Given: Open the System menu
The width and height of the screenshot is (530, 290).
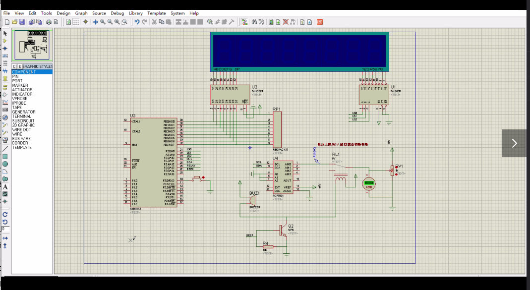Looking at the screenshot, I should [x=177, y=13].
